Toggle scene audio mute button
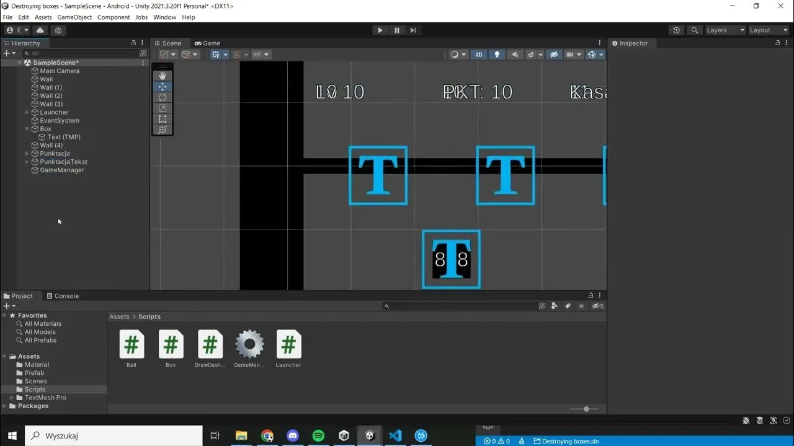 pos(515,55)
